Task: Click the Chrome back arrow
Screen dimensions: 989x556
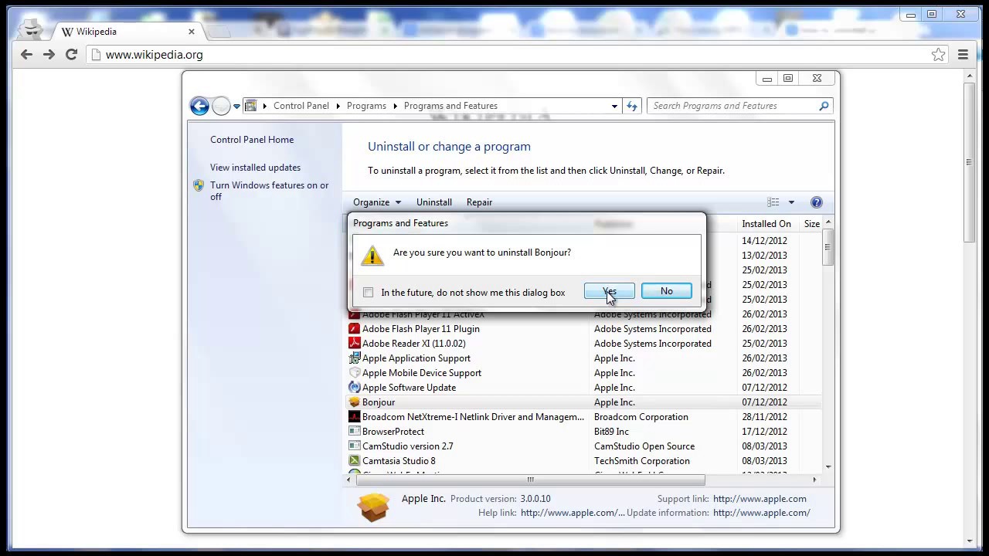Action: (x=26, y=54)
